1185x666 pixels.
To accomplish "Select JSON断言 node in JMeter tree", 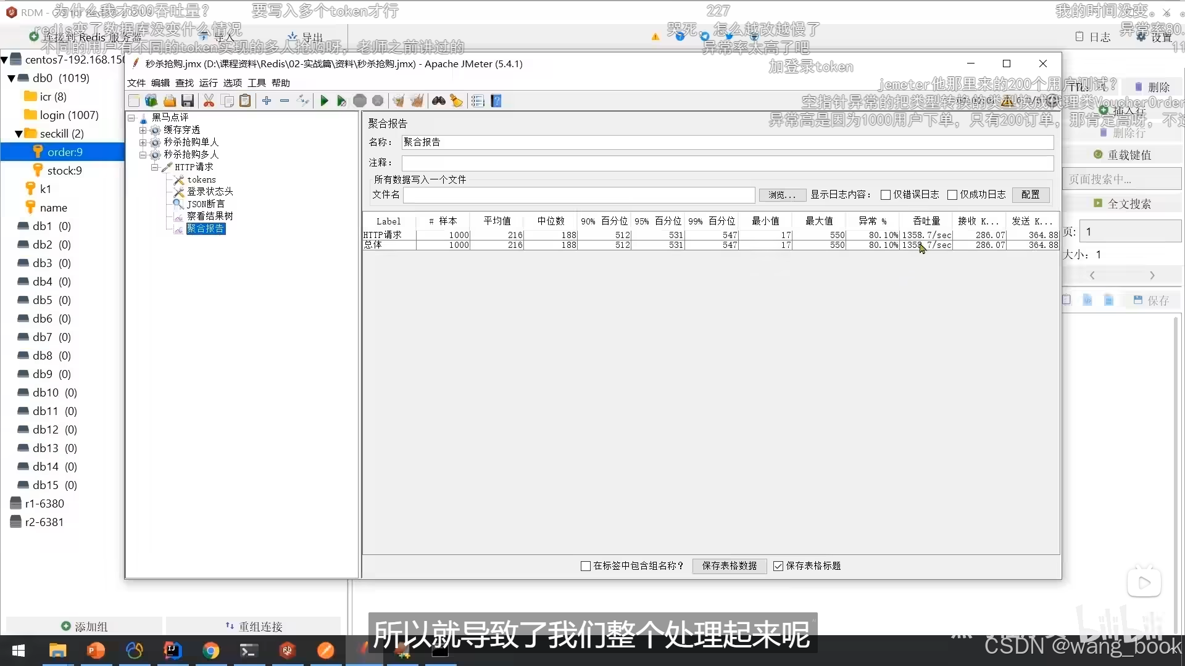I will [x=206, y=204].
